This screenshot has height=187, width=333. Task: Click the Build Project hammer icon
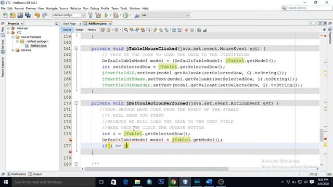click(x=91, y=15)
